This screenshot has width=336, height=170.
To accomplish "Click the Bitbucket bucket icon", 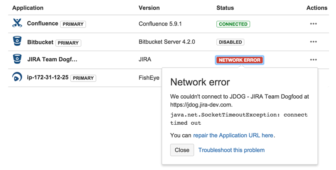I will tap(17, 41).
